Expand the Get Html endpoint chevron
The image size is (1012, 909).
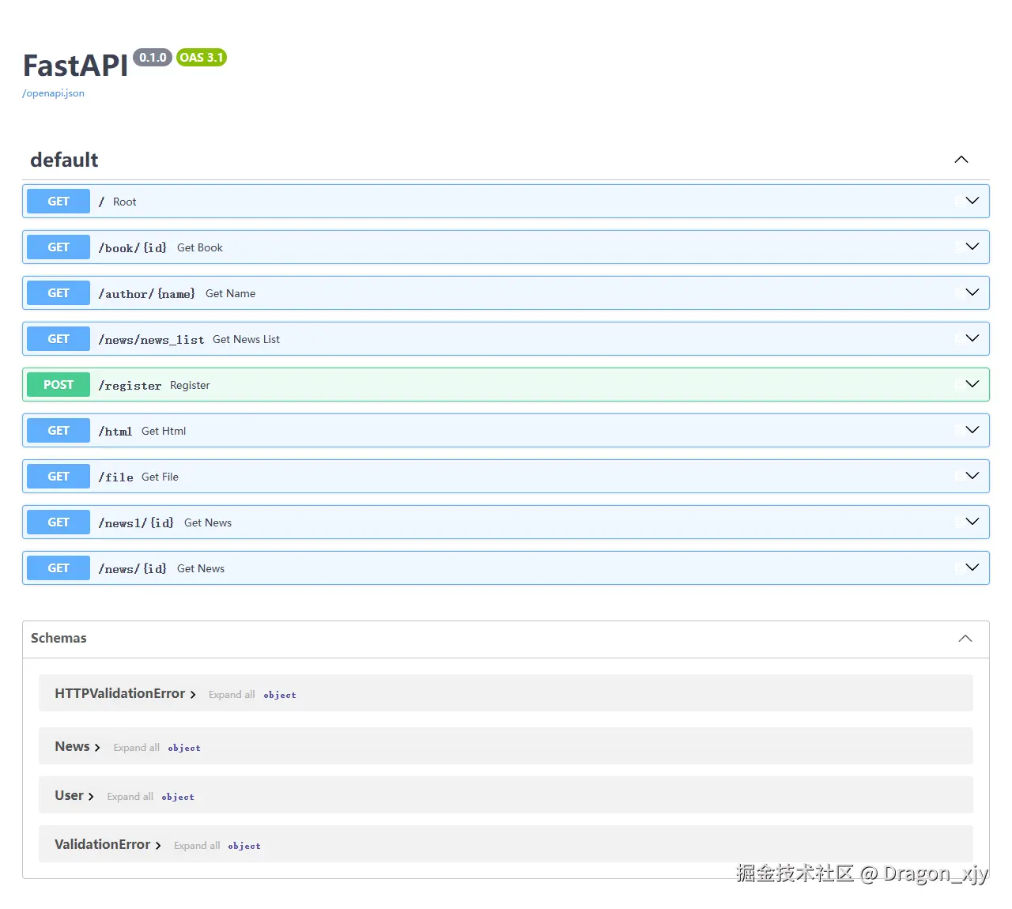(972, 430)
